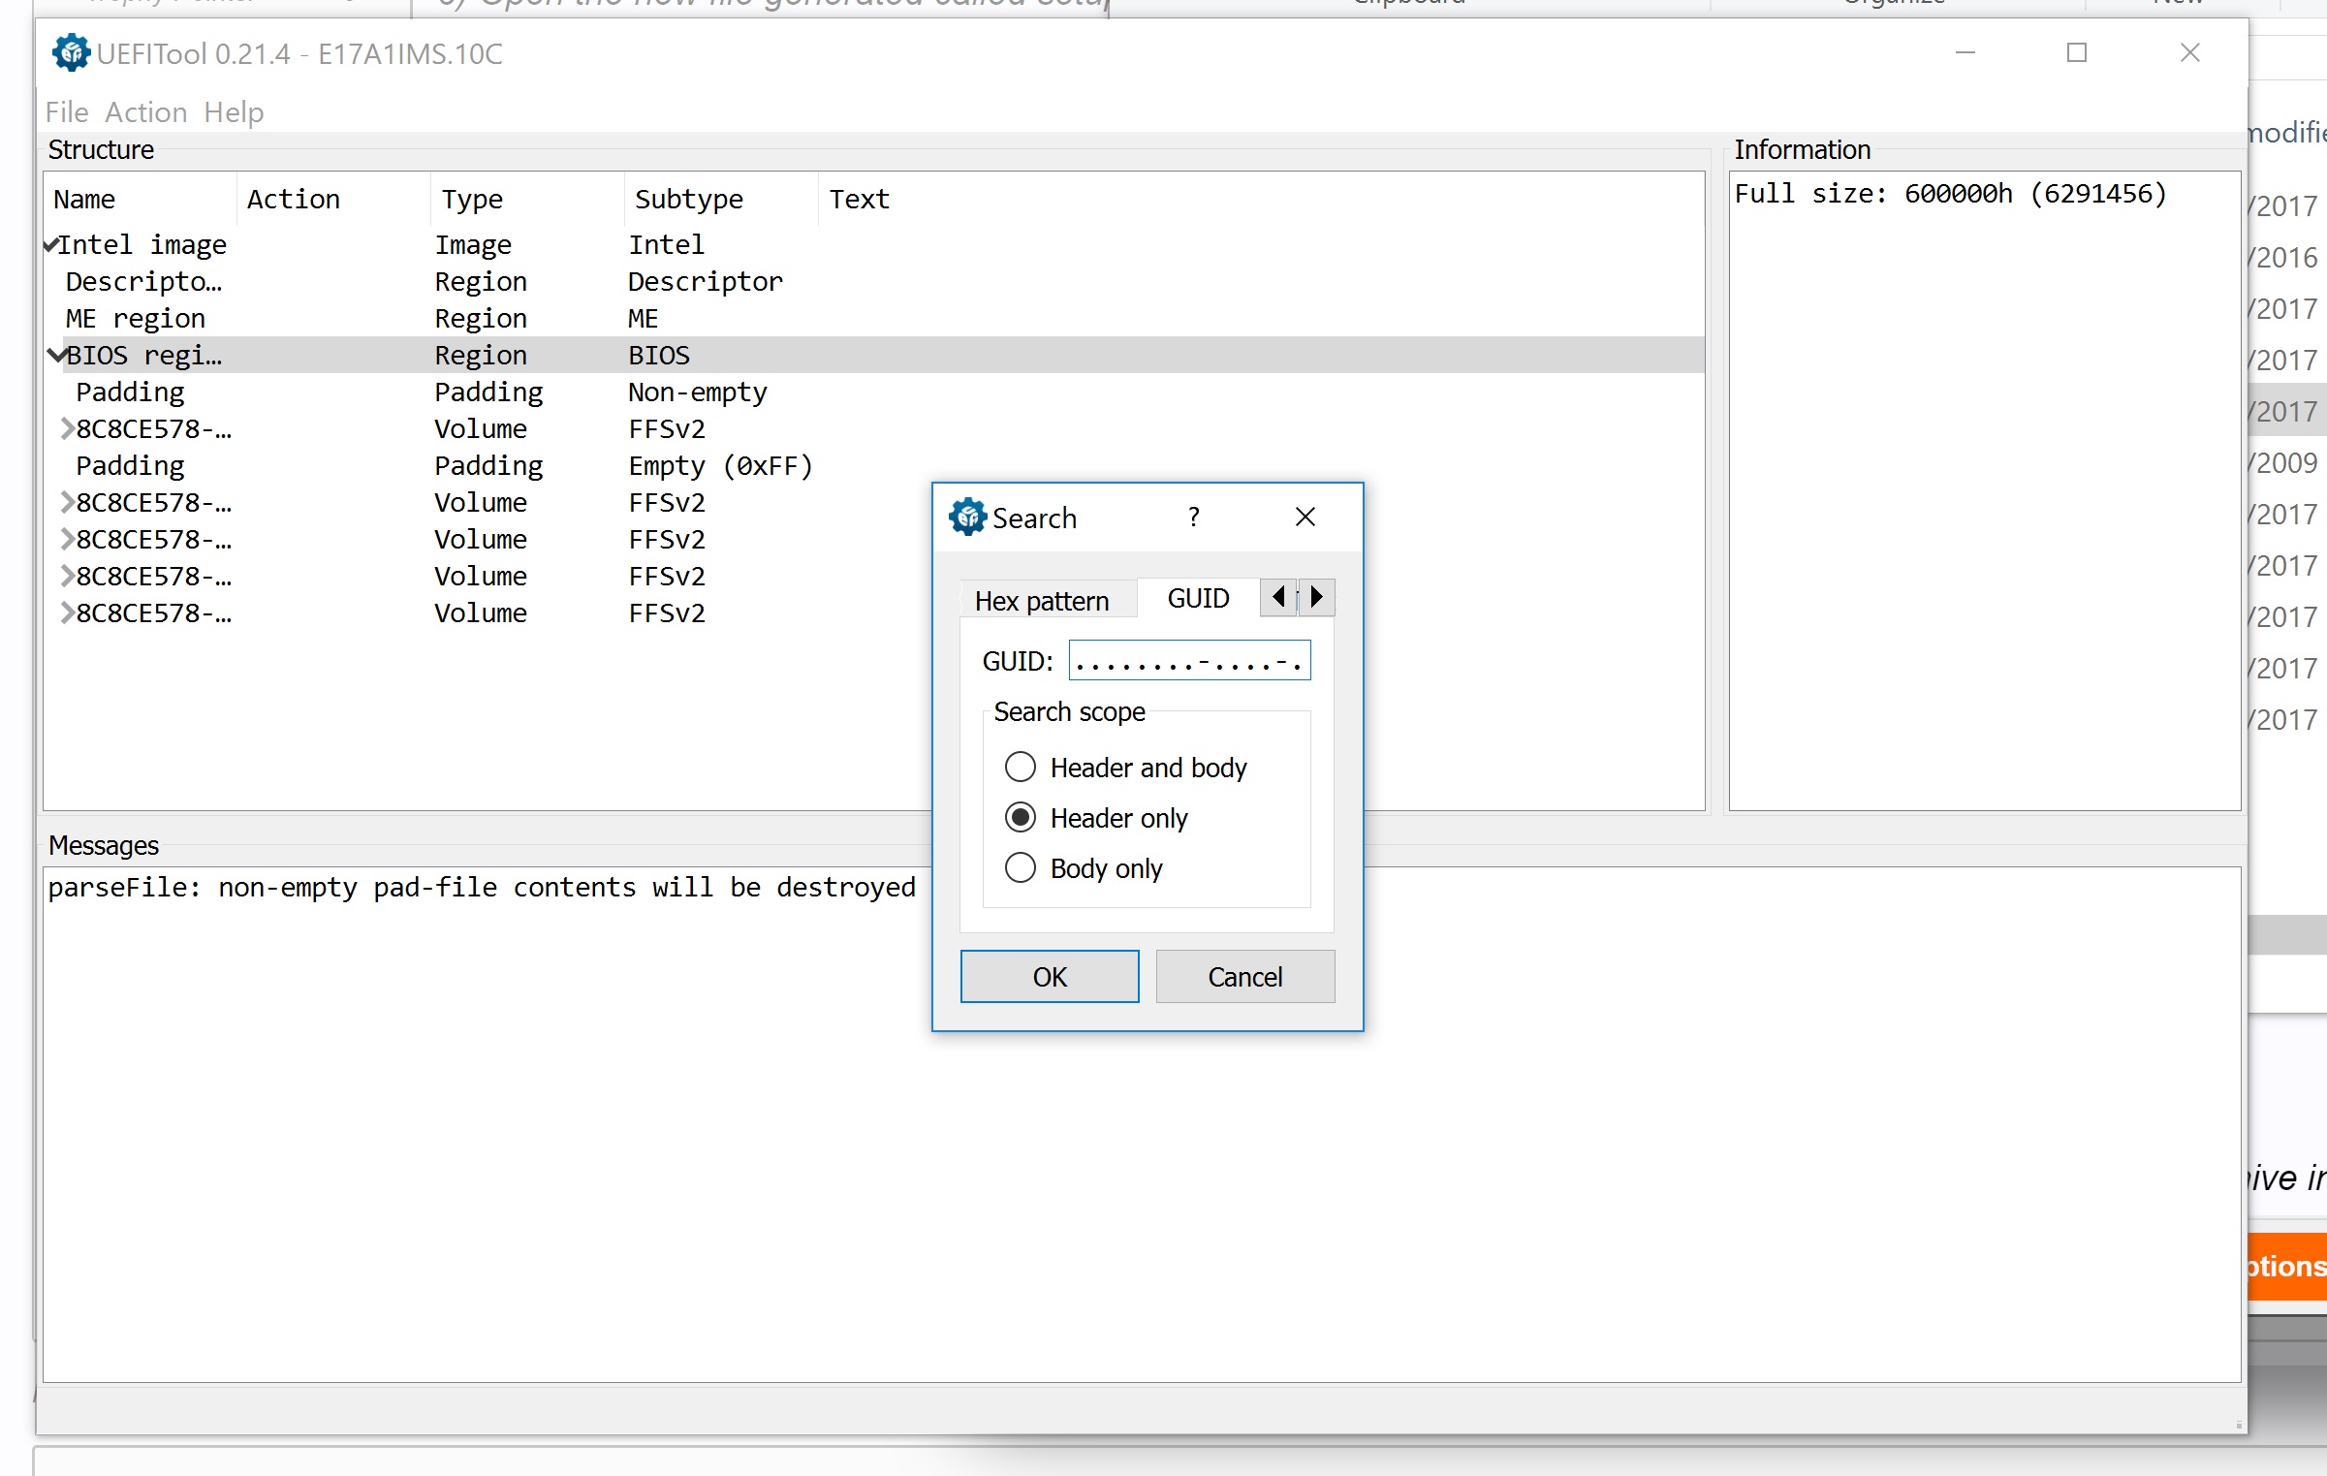Expand the first 8C8CE578 volume node
This screenshot has width=2327, height=1476.
[x=67, y=429]
